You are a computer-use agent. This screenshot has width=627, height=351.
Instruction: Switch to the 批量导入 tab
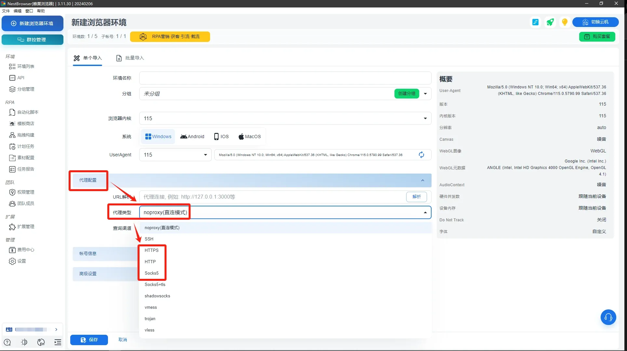tap(130, 58)
